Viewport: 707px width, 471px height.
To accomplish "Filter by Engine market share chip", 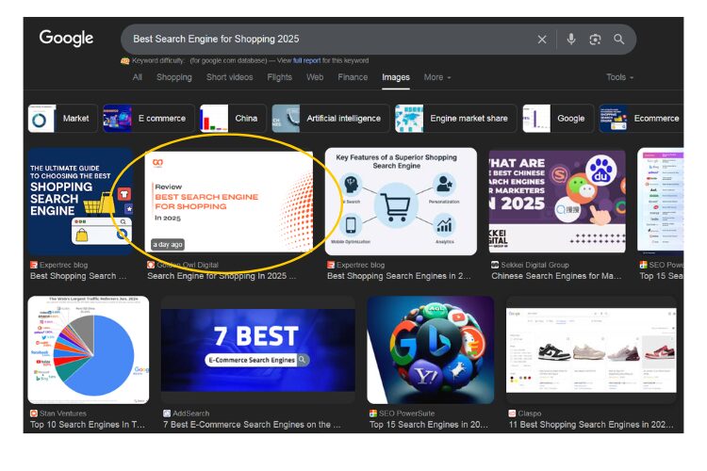I will [456, 118].
